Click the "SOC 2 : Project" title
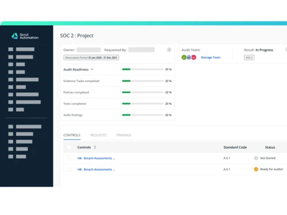Image resolution: width=287 pixels, height=215 pixels. [x=77, y=36]
